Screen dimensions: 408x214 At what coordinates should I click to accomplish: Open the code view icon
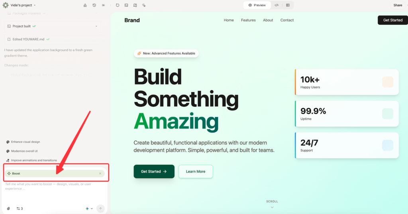tap(277, 5)
